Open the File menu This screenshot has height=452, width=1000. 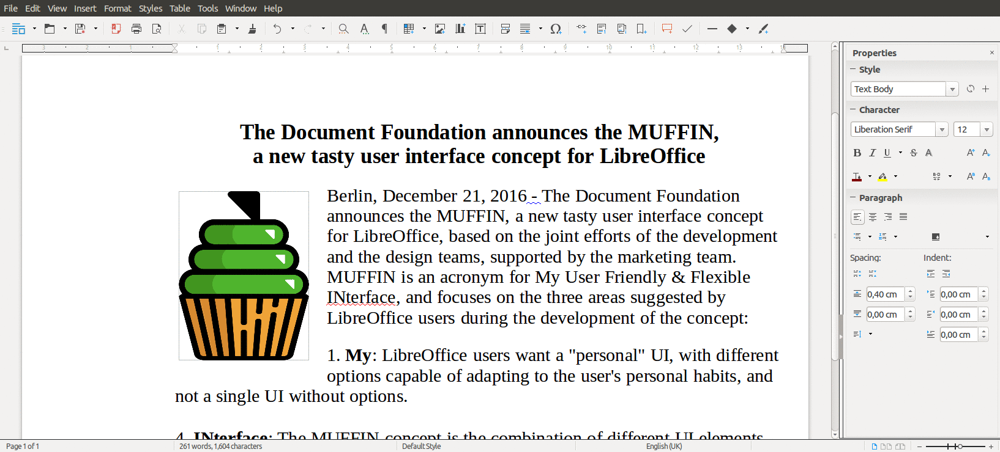tap(11, 9)
